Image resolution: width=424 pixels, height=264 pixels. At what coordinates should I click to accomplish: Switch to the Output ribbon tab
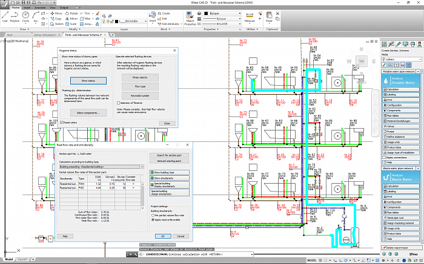(64, 7)
